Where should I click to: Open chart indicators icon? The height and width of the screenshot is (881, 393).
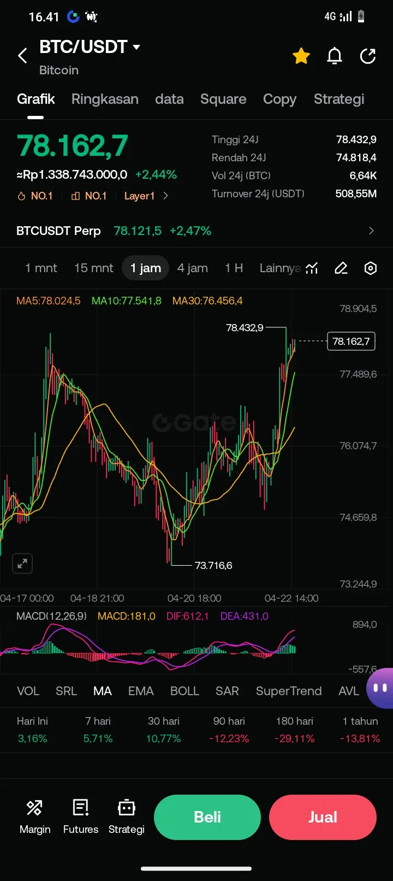click(x=312, y=268)
